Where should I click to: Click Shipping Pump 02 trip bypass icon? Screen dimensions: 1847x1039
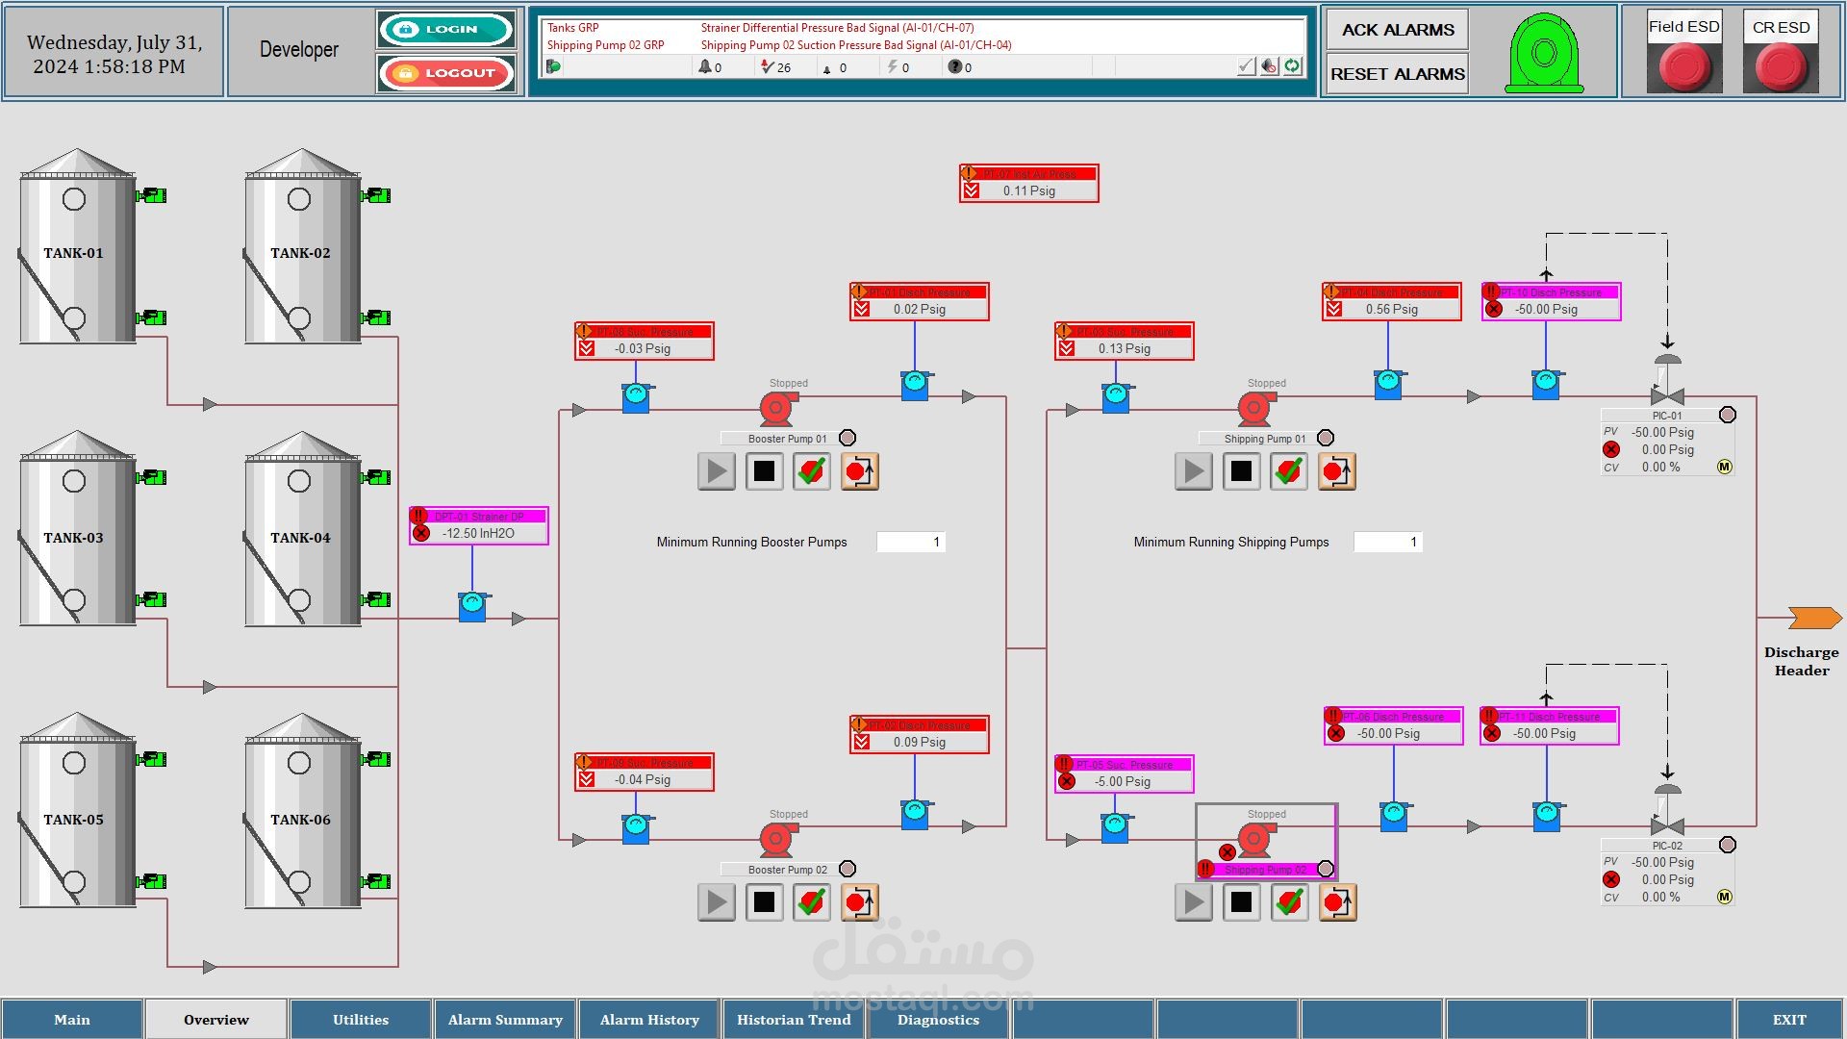tap(1336, 902)
